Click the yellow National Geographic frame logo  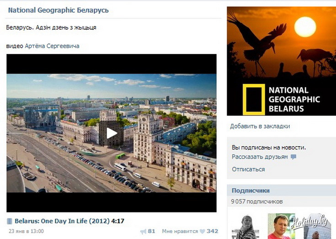click(254, 99)
